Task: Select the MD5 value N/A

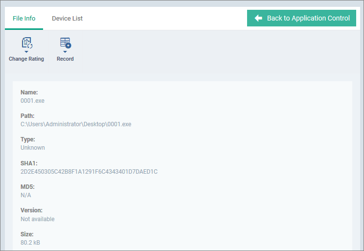Action: (x=26, y=195)
